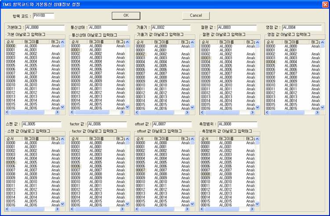Click scroll-down arrow in 측정범위 값 list
Viewport: 330px width, 216px height.
pos(257,204)
